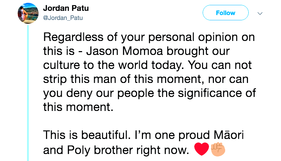Click the raised fist emoji

pos(218,149)
